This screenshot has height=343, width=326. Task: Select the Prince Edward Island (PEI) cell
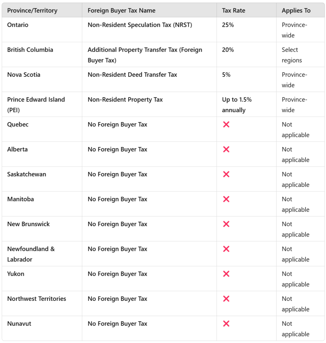[x=36, y=105]
